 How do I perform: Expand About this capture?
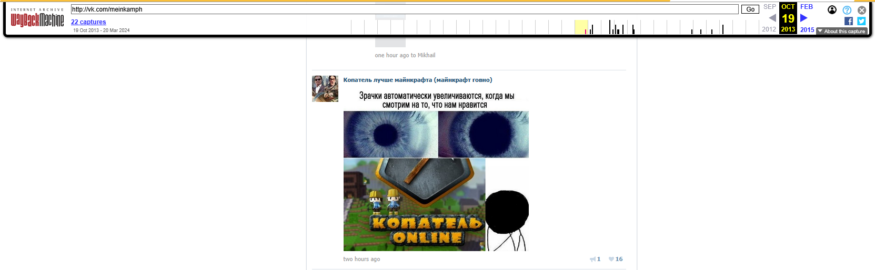841,32
